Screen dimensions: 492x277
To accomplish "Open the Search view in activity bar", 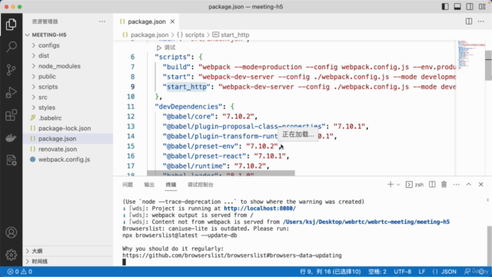I will coord(11,47).
